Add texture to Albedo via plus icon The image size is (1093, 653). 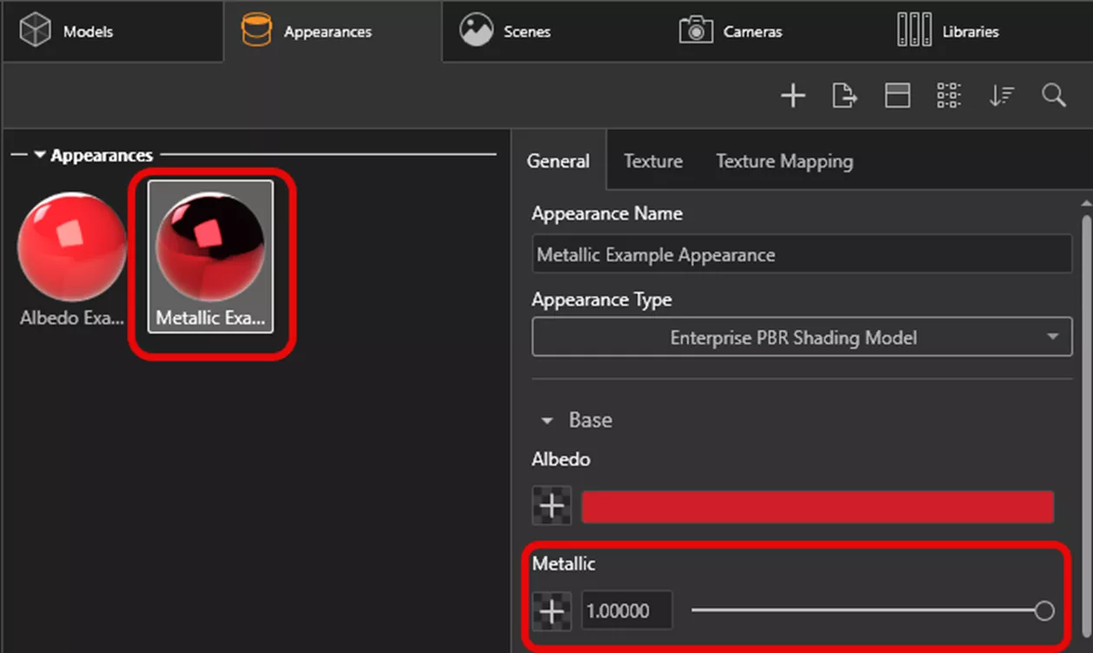click(x=552, y=506)
